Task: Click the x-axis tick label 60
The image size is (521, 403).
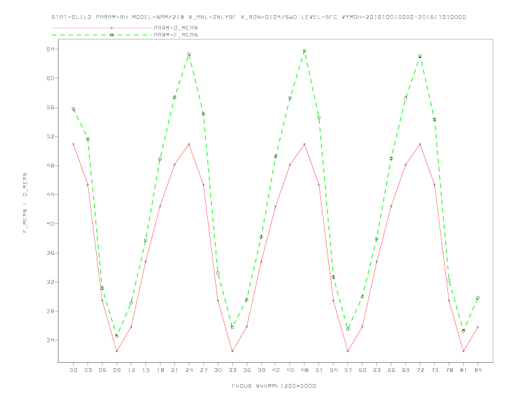Action: 362,370
